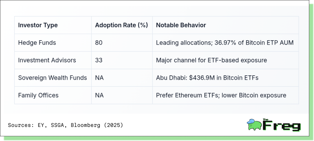Click the Major channel for ETF-based exposure text
Screen dimensions: 314x141
point(211,60)
